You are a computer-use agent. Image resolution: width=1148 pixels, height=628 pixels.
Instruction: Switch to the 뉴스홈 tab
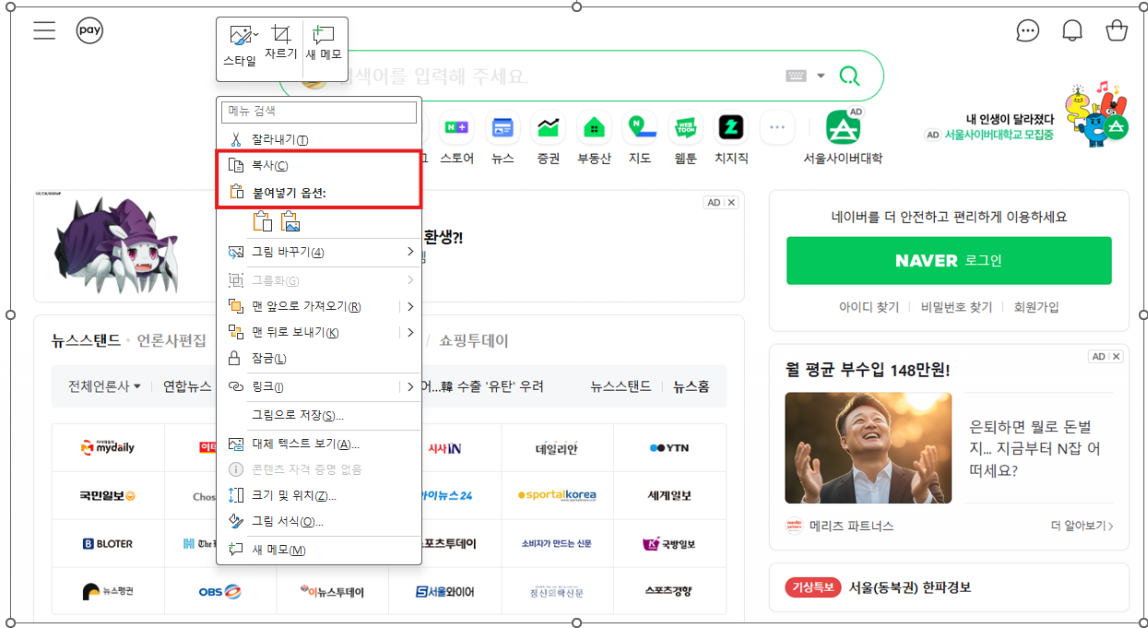tap(691, 386)
